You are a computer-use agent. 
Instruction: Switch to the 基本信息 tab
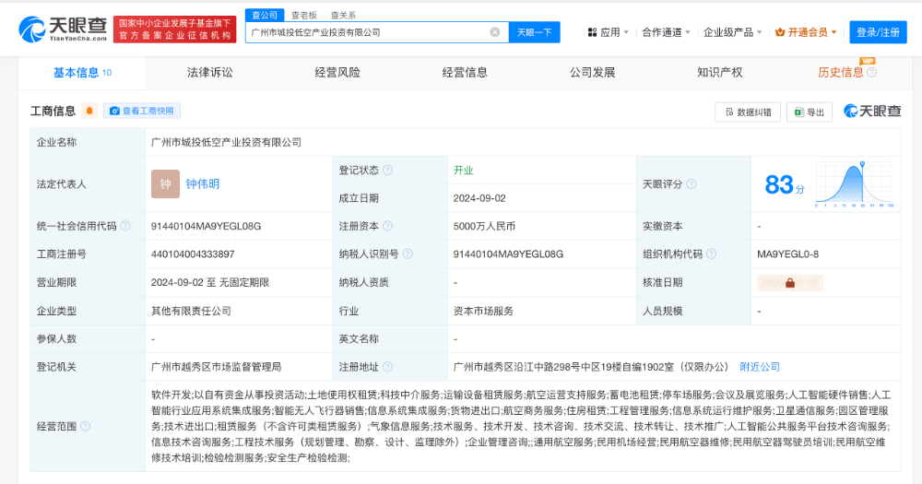coord(82,72)
